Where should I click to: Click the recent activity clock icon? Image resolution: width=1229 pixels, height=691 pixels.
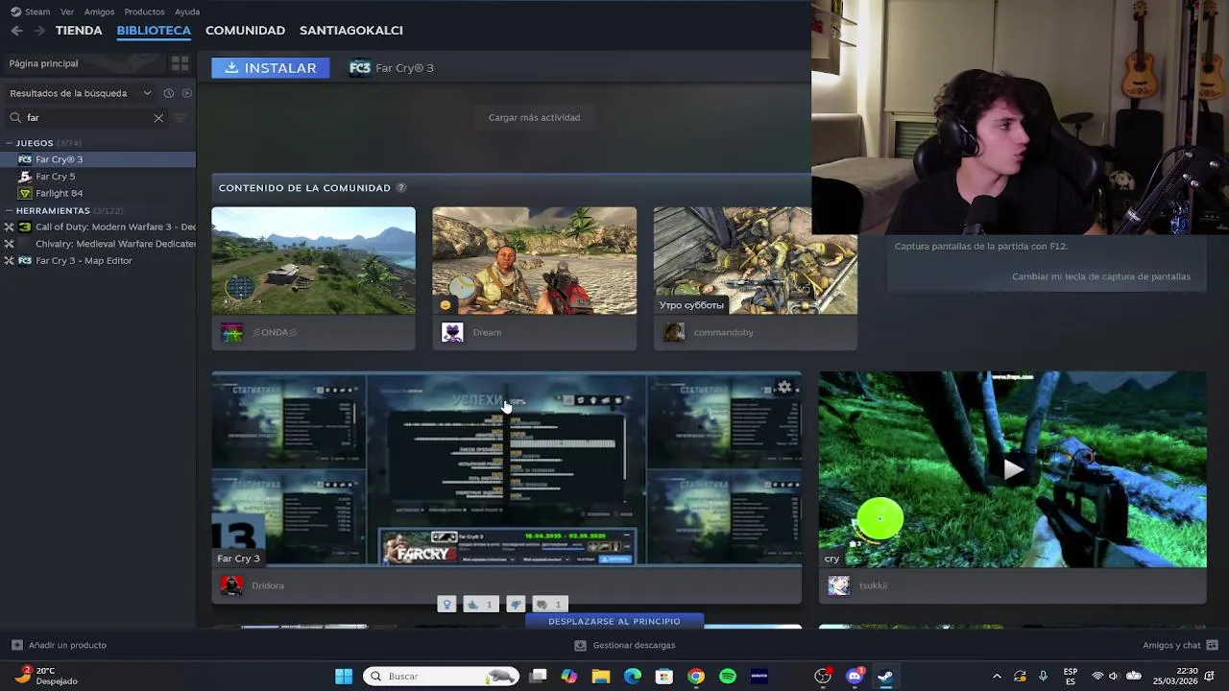(x=168, y=93)
